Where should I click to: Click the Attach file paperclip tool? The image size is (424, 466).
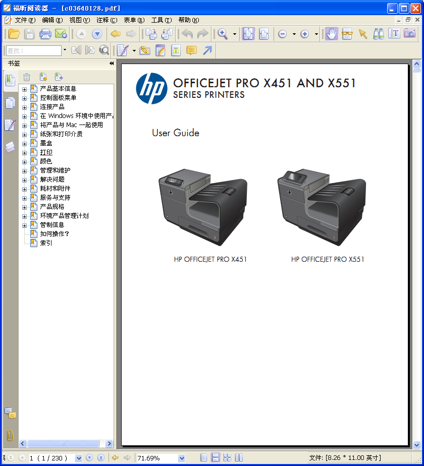coord(145,50)
